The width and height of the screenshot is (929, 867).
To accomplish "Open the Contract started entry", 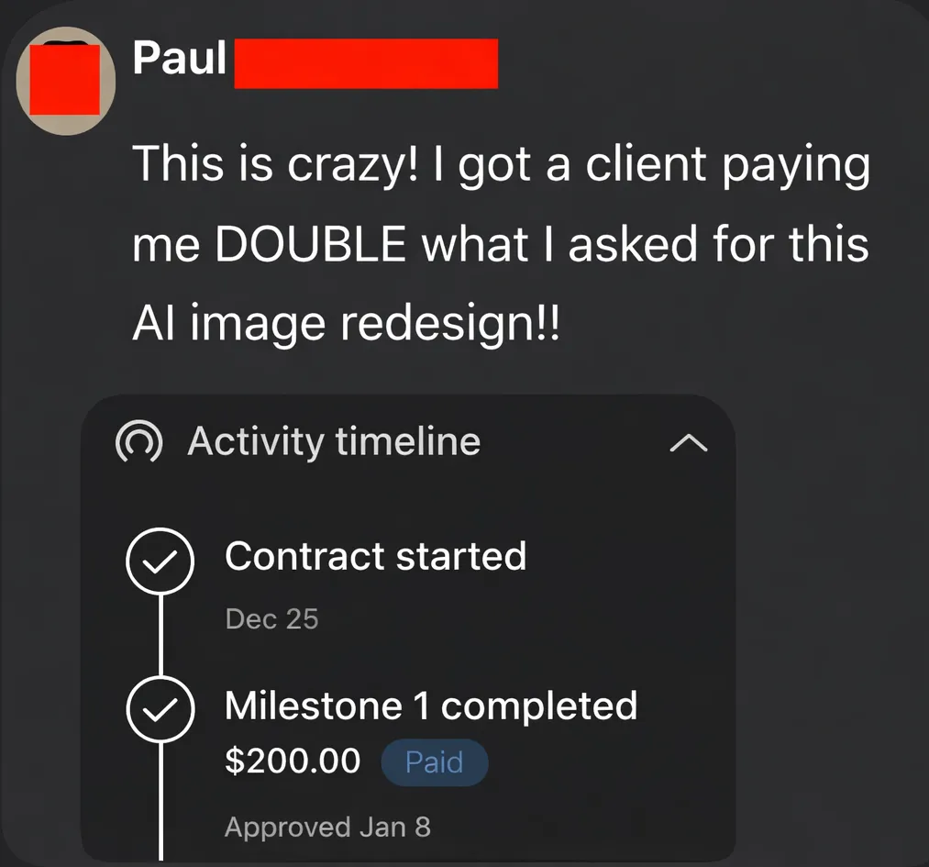I will [376, 557].
